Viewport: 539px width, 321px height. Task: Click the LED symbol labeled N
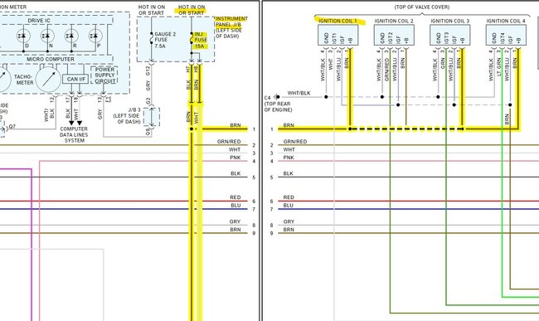(x=47, y=36)
